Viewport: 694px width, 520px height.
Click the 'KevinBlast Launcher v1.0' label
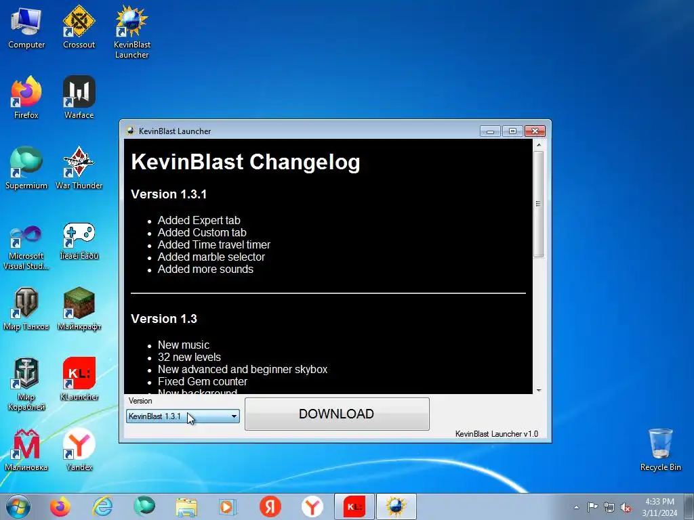[x=497, y=434]
